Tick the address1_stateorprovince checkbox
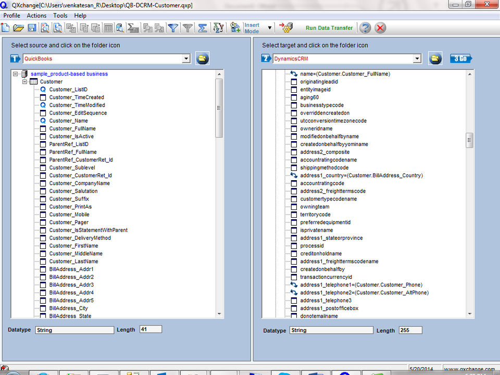500x375 pixels. (x=294, y=238)
